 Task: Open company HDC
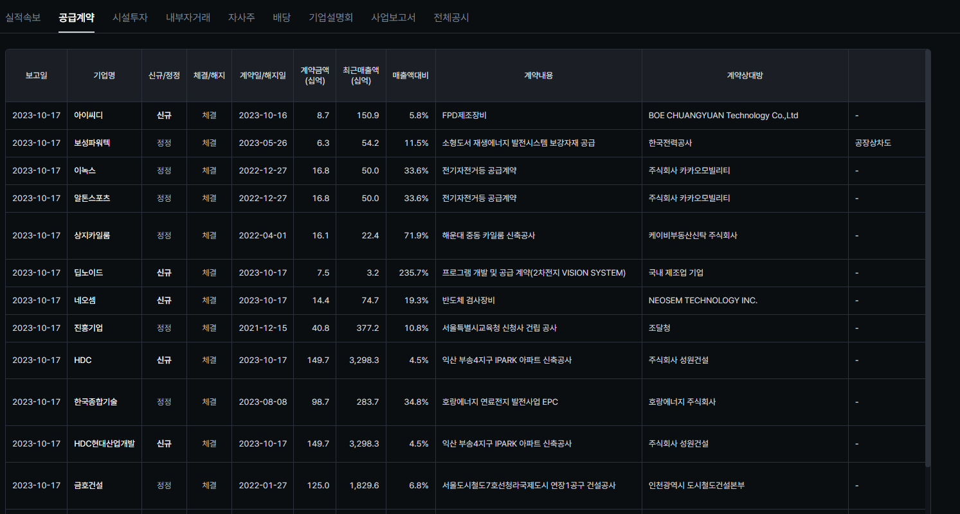pyautogui.click(x=83, y=360)
